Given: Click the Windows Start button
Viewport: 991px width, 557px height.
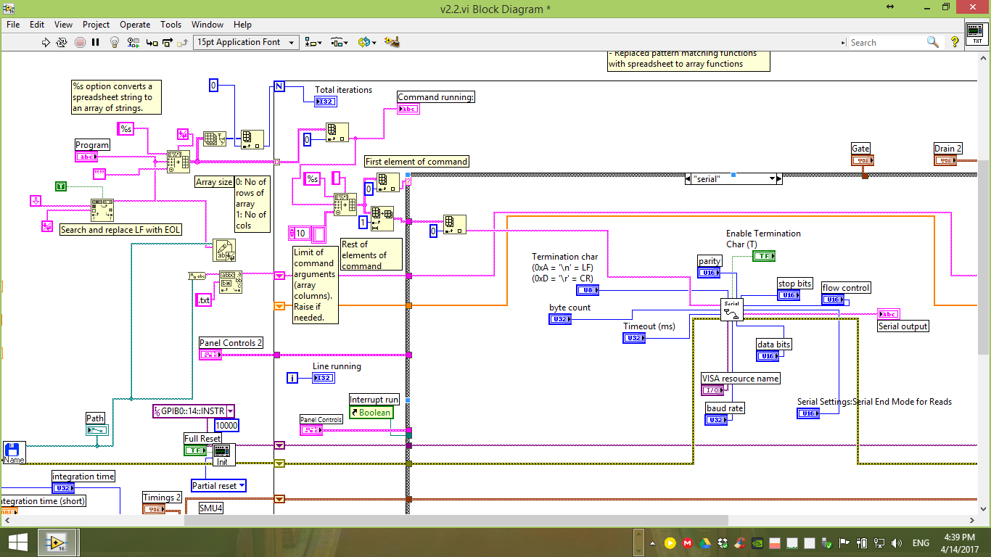Looking at the screenshot, I should pyautogui.click(x=18, y=542).
